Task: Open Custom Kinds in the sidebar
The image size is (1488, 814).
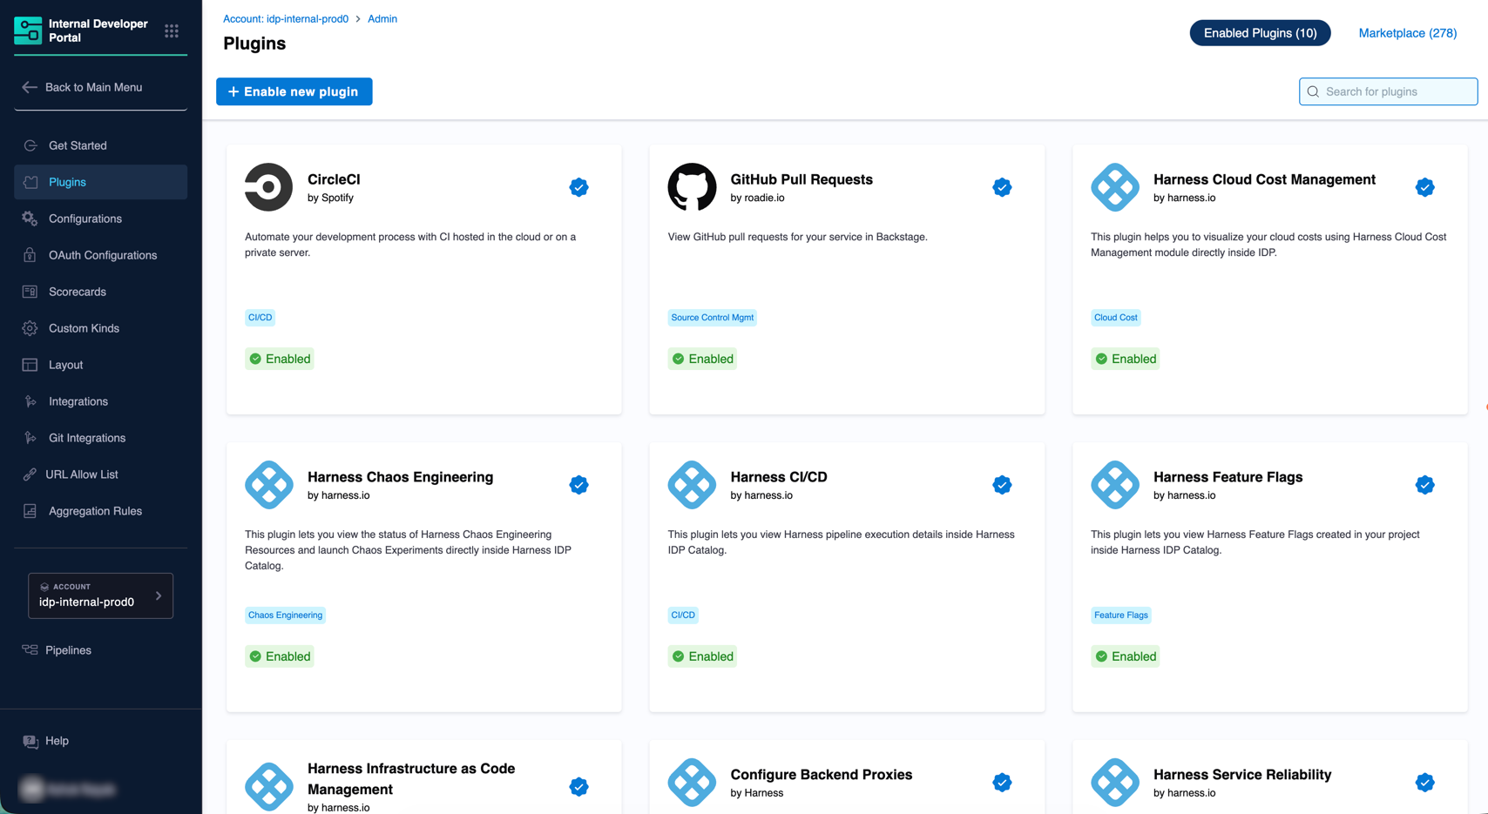Action: pyautogui.click(x=100, y=328)
